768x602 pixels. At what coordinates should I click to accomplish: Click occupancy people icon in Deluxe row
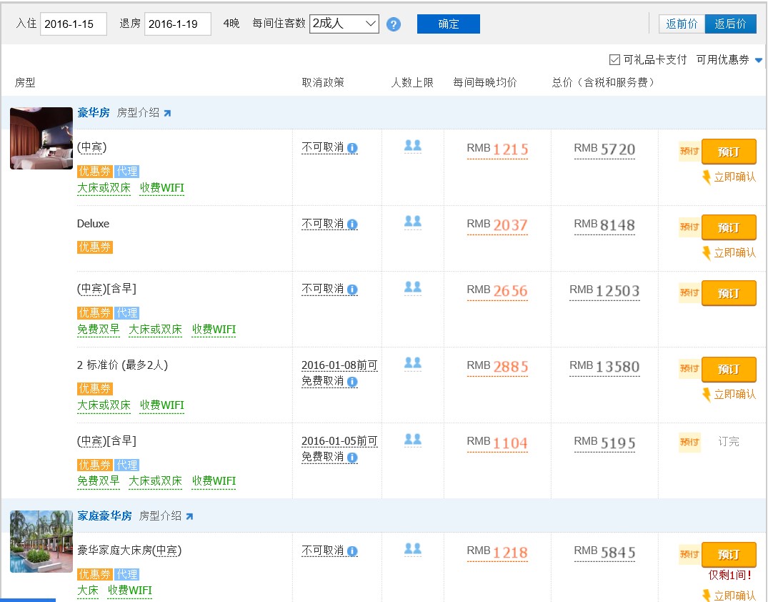coord(412,222)
